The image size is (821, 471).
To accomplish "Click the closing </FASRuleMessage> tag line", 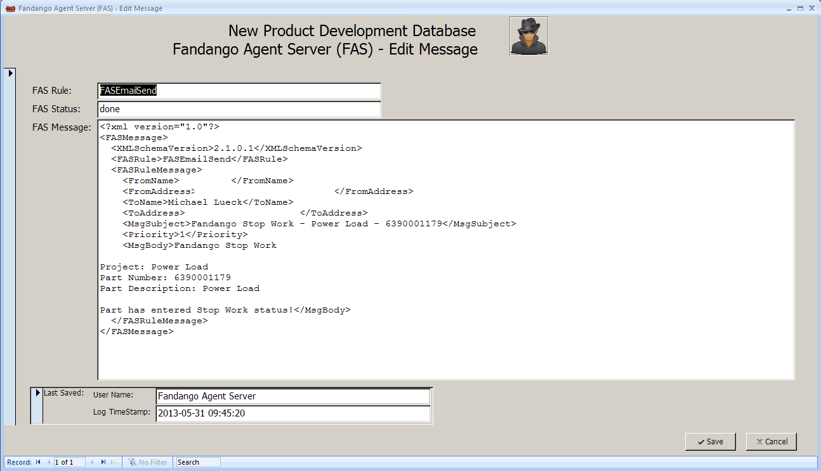I will click(159, 321).
